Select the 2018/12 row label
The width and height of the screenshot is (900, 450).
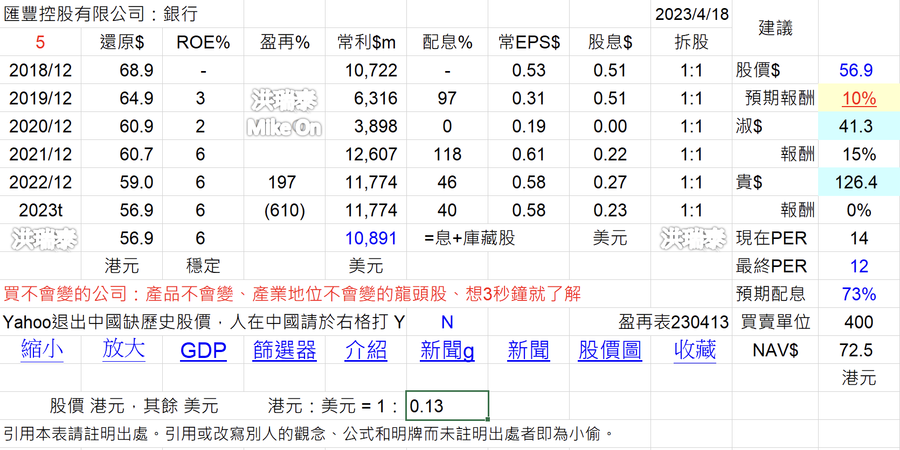pos(40,70)
